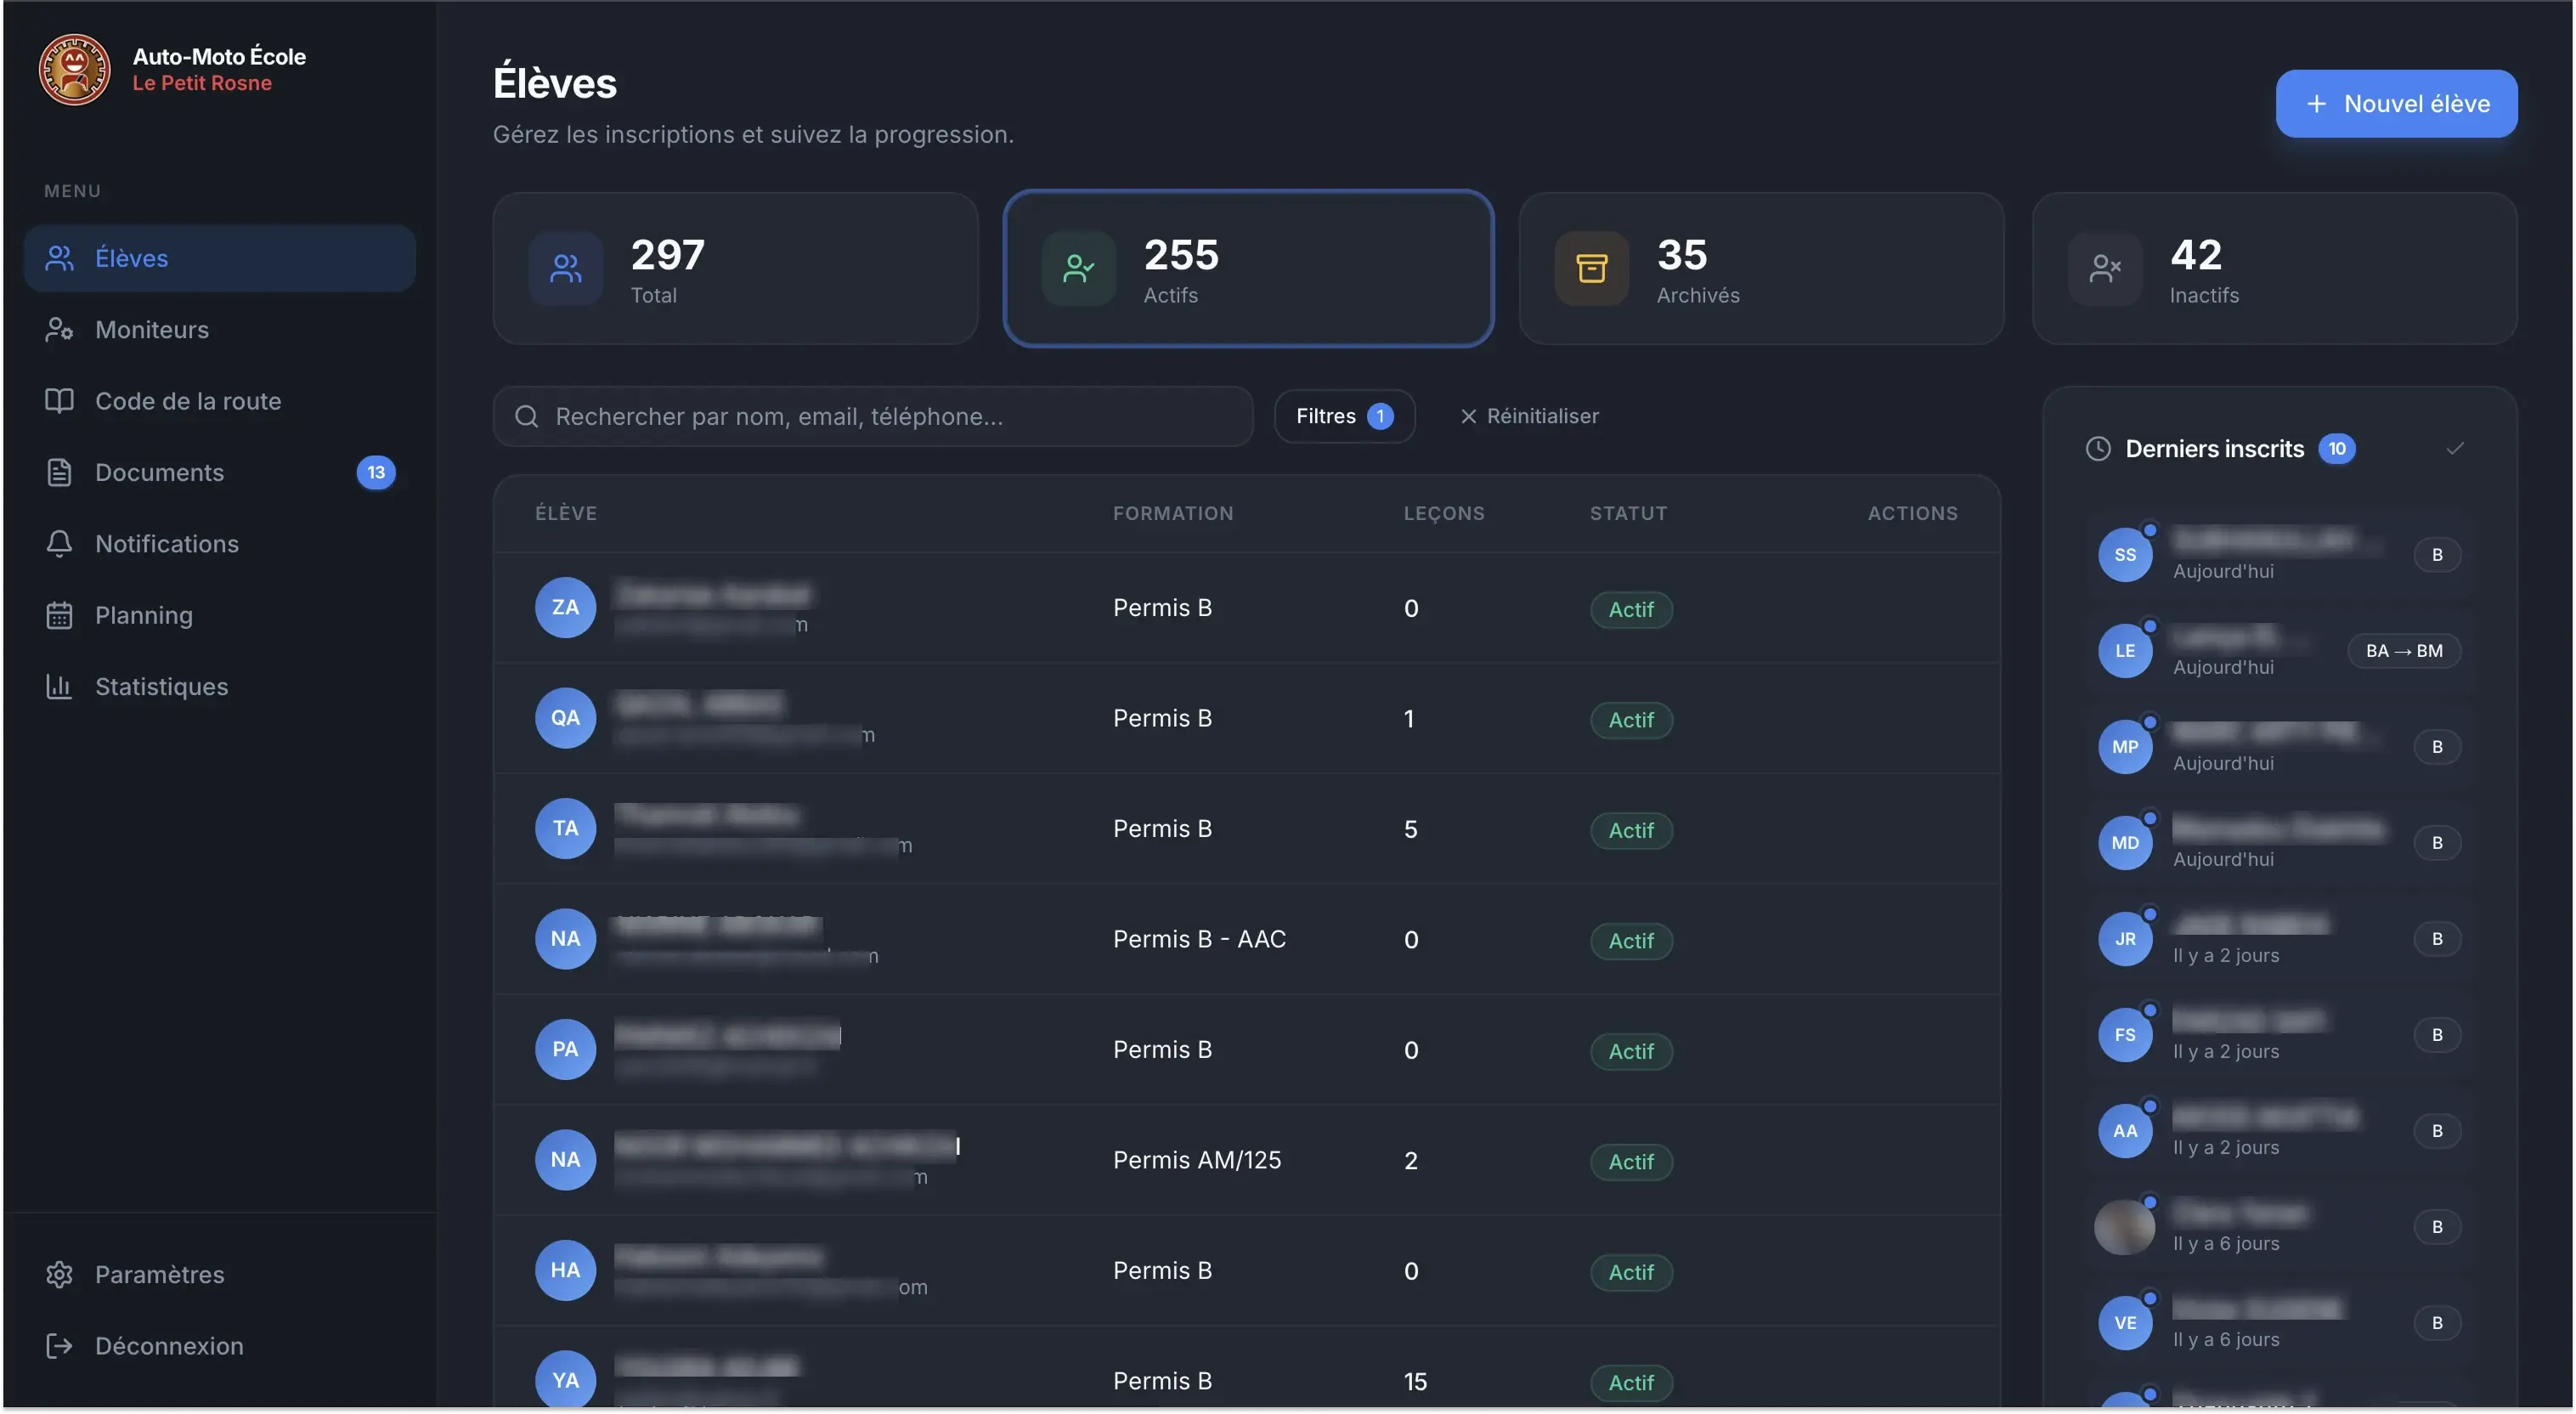2576x1414 pixels.
Task: Sort by the ÉLÈVE column header
Action: point(565,513)
